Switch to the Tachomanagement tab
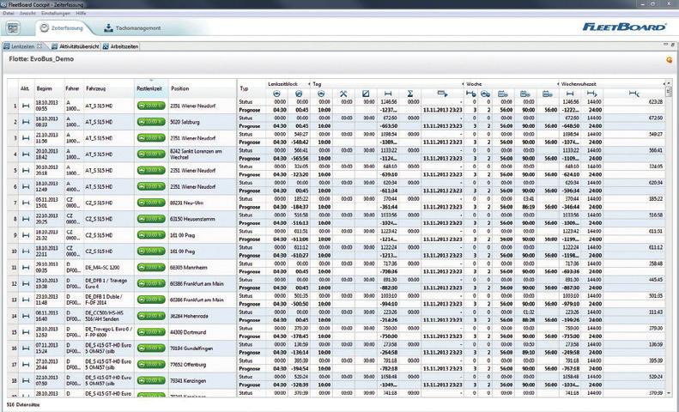Image resolution: width=679 pixels, height=412 pixels. coord(132,28)
